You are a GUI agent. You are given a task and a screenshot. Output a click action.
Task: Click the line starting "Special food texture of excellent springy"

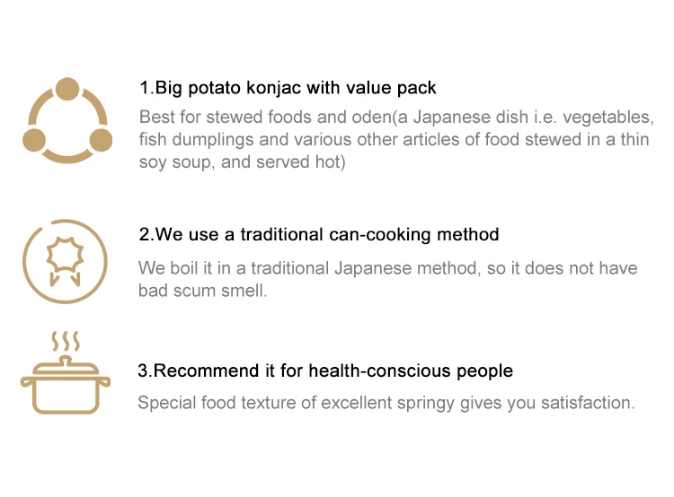386,403
